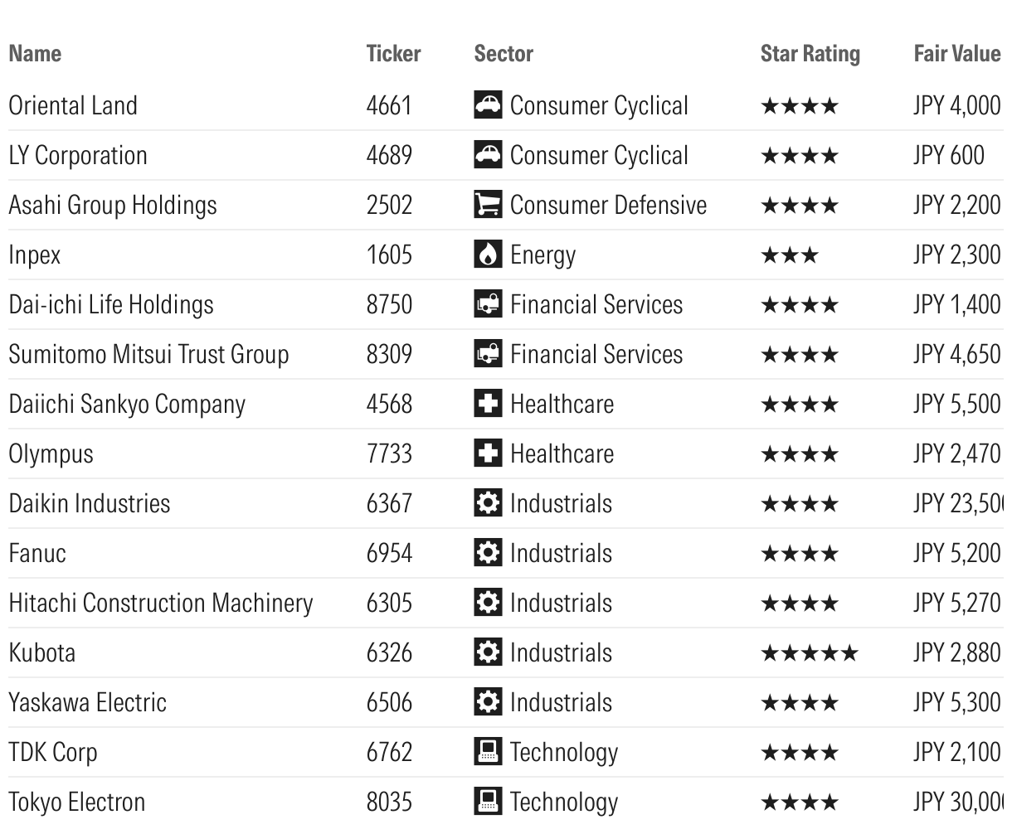Click the Sector column header
Image resolution: width=1012 pixels, height=834 pixels.
(504, 53)
